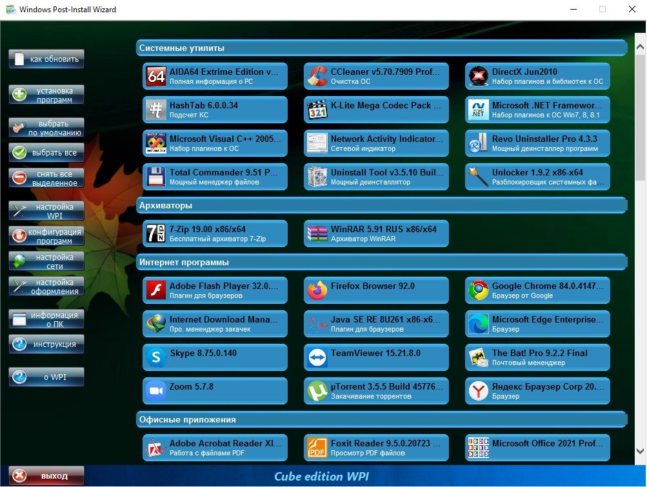The width and height of the screenshot is (647, 487).
Task: Click the K-Lite Mega Codec Pack icon
Action: click(317, 110)
